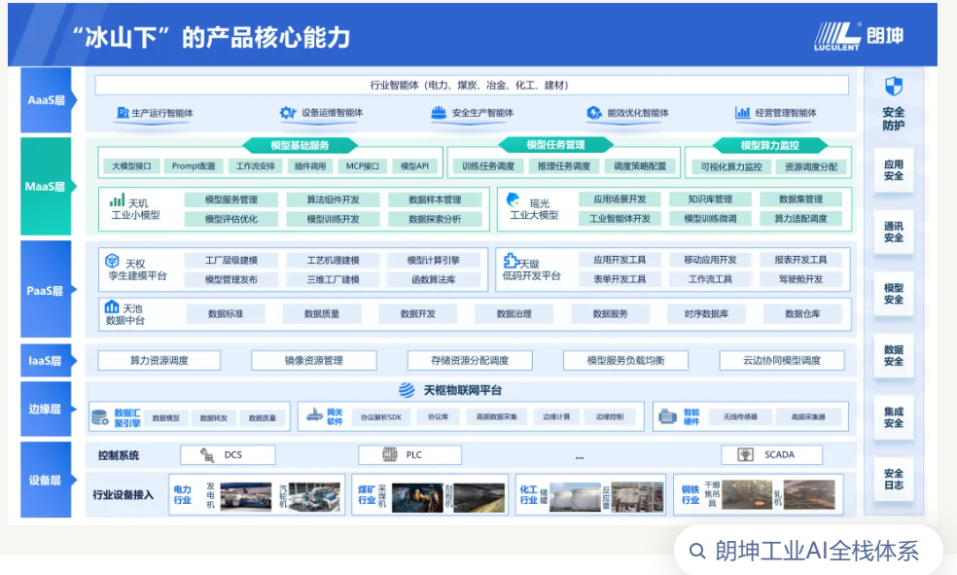Screen dimensions: 957x575
Task: Select the 天权 孪生建模平台 cube icon
Action: pos(112,262)
